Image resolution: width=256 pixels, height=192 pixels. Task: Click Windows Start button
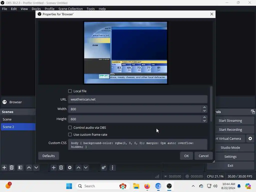[x=69, y=186]
